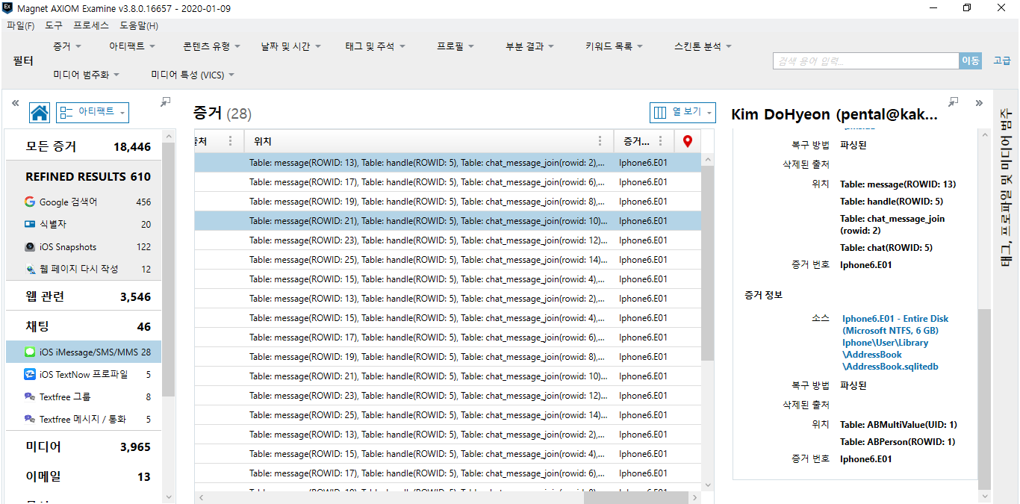Select REFINED RESULTS 610 heading
This screenshot has width=1020, height=504.
84,177
